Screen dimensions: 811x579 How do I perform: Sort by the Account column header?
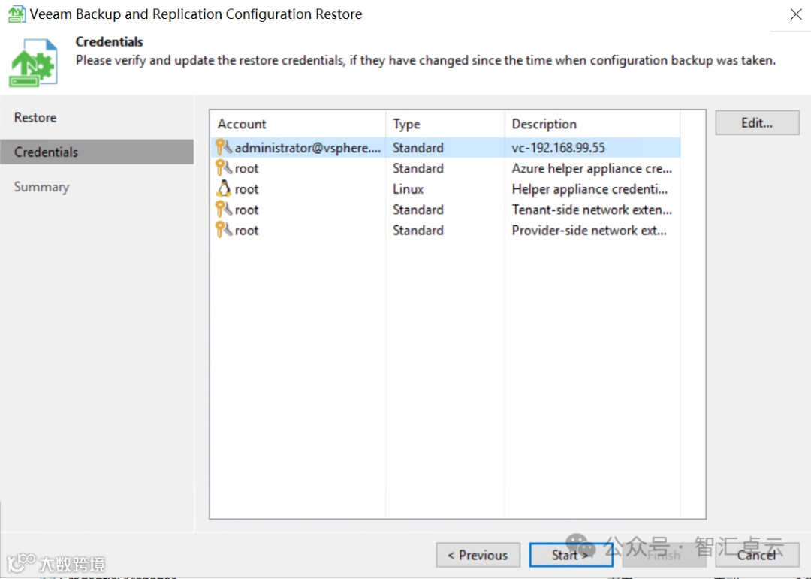pos(298,124)
